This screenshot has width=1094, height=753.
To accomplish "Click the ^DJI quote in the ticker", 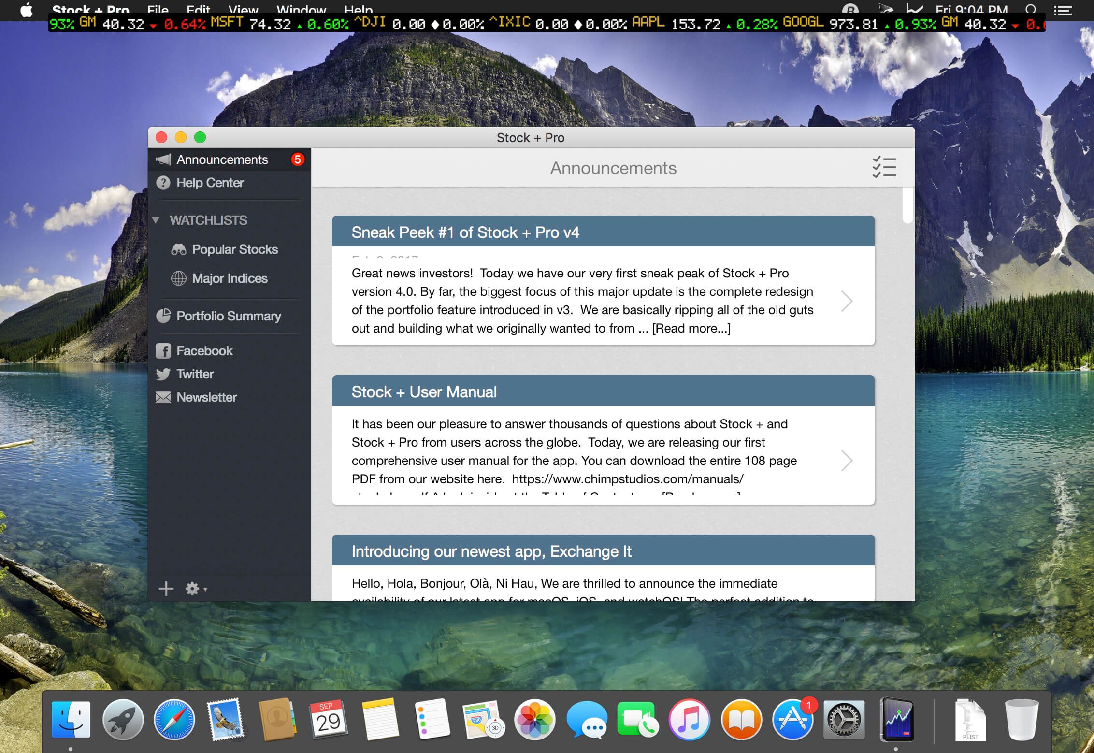I will (x=418, y=23).
